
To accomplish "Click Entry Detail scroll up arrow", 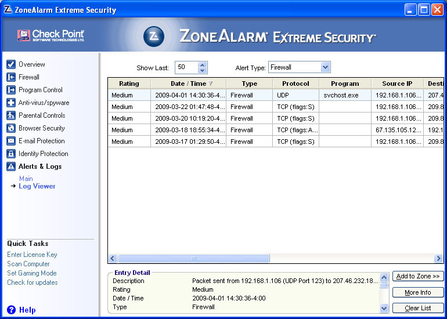I will 384,277.
